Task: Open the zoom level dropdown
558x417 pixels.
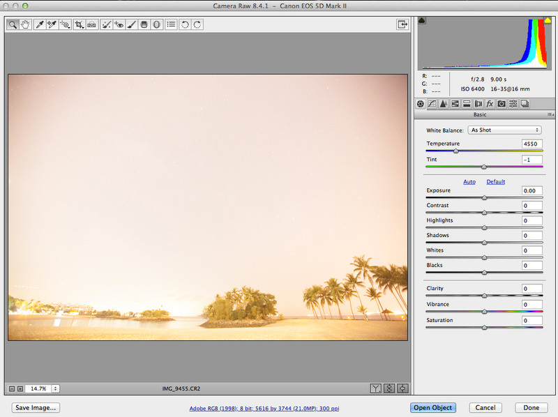Action: [x=55, y=388]
